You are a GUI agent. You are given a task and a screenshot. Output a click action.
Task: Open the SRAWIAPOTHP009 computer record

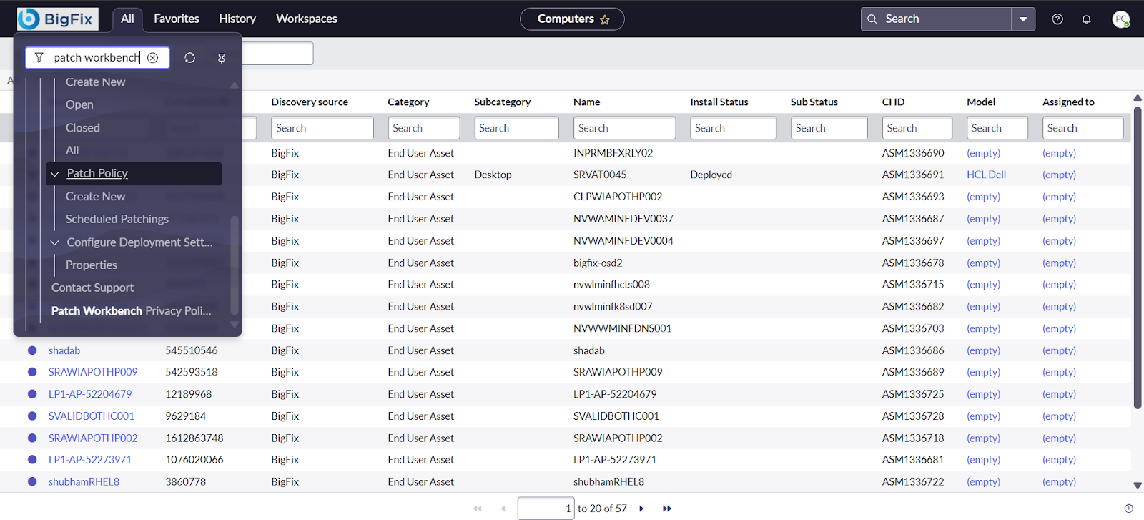93,372
